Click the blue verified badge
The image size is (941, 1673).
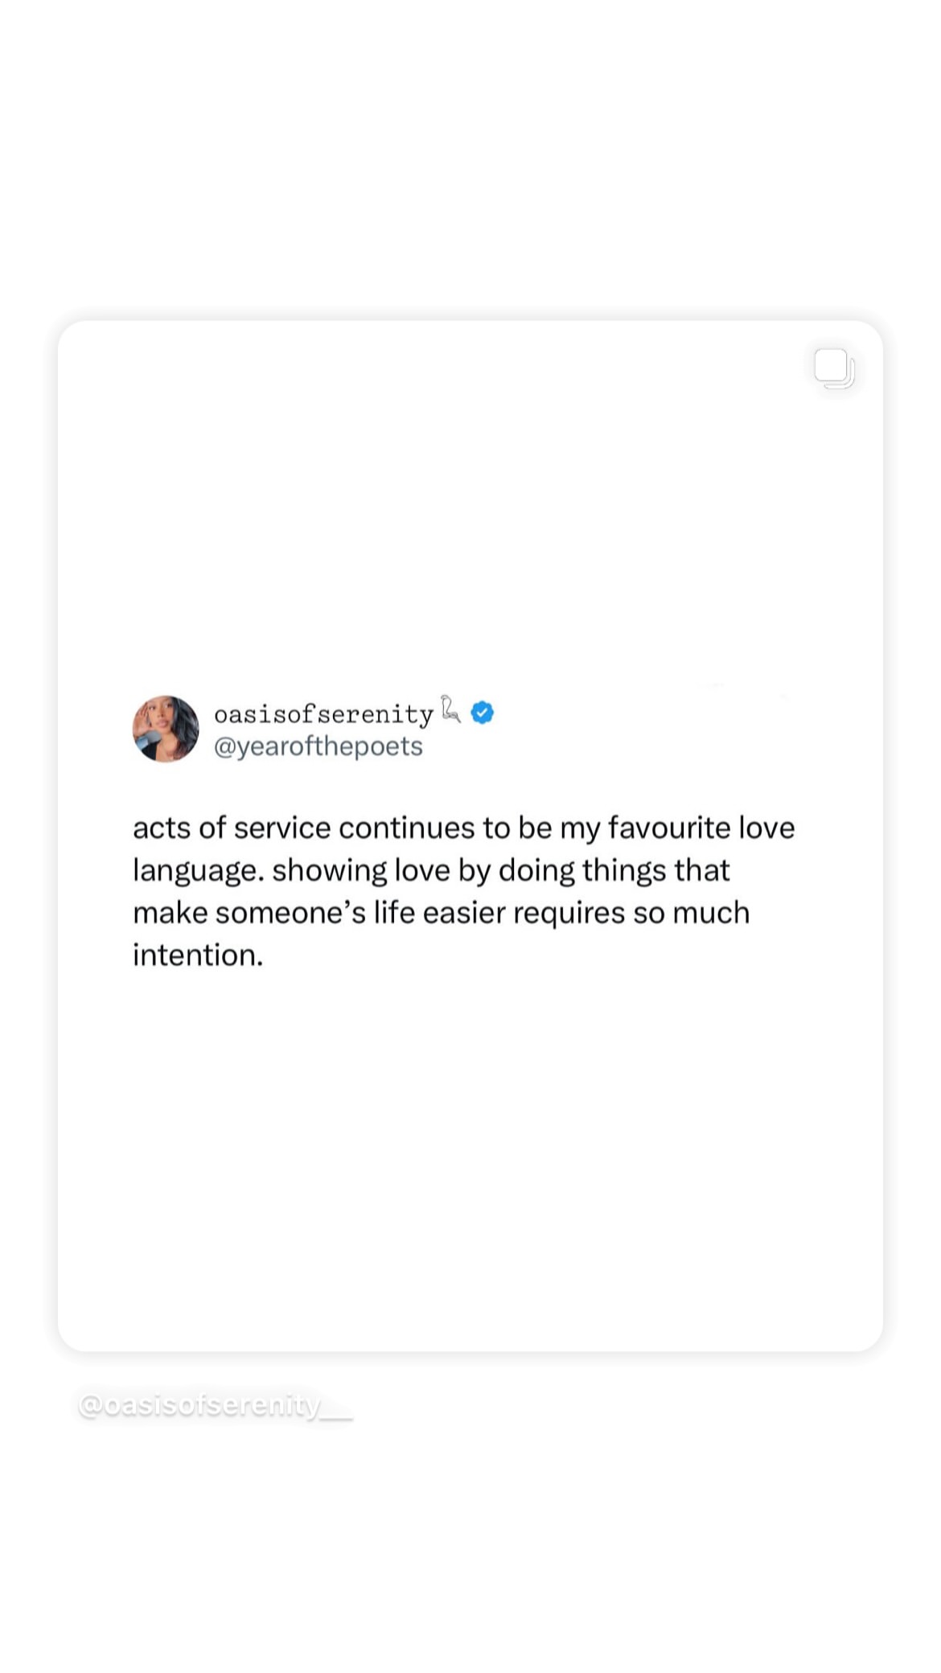tap(482, 713)
